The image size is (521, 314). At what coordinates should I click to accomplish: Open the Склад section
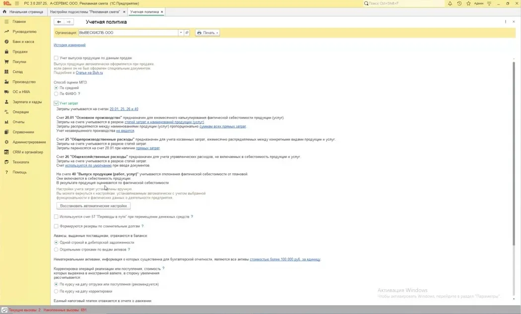(x=17, y=72)
